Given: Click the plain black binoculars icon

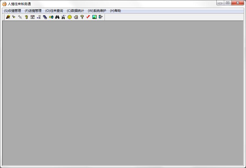Looking at the screenshot, I should (x=57, y=17).
